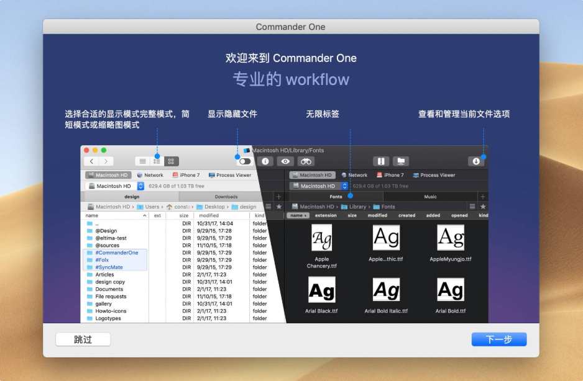Select Macintosh HD drive button in dark pane
Screen dimensions: 583x381
click(x=312, y=175)
